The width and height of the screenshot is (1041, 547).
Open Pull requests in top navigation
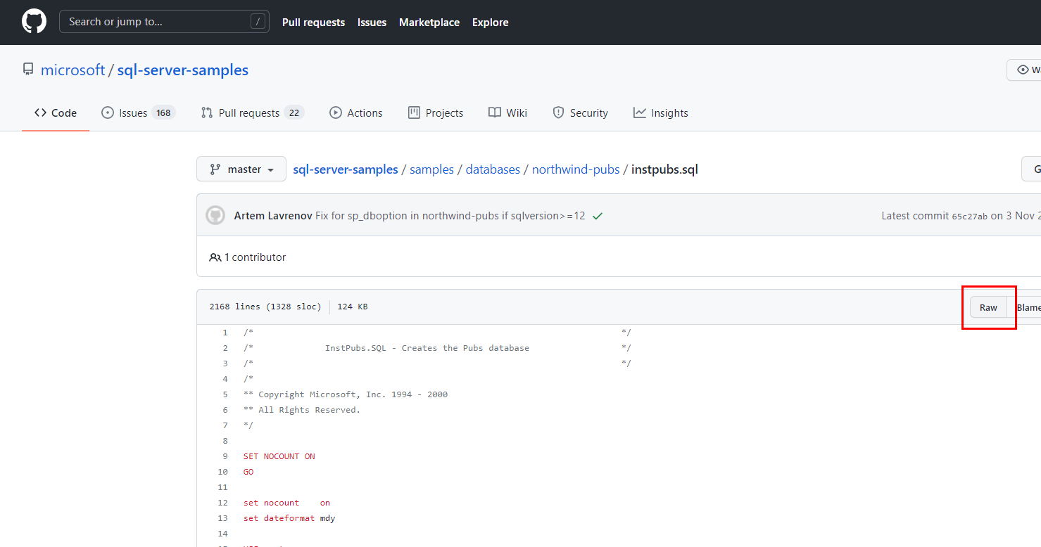313,22
